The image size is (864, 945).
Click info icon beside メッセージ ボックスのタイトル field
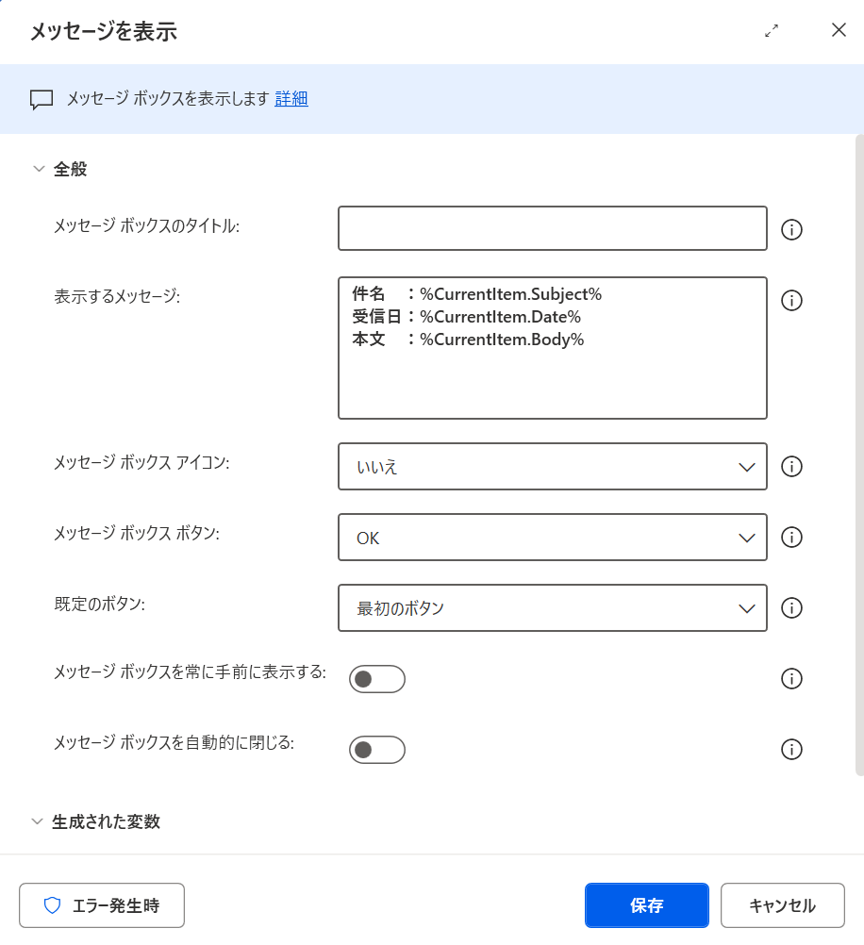[x=791, y=229]
